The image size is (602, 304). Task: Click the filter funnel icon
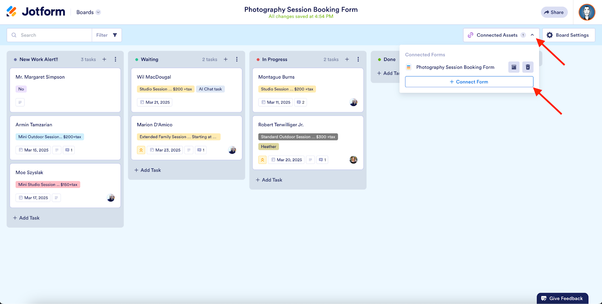tap(115, 35)
